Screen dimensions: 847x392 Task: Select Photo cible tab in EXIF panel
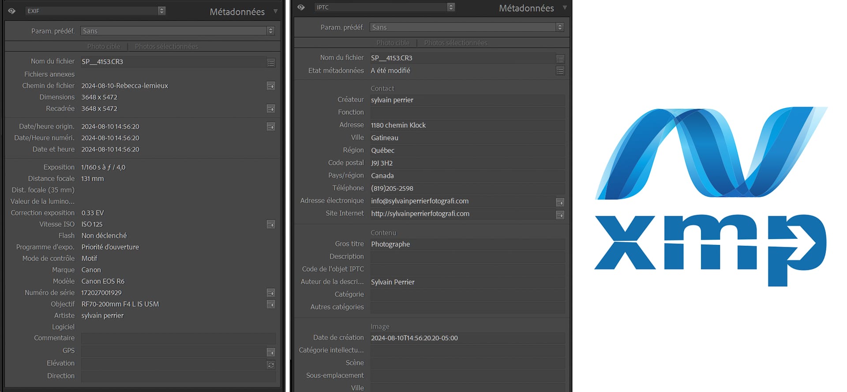[104, 46]
